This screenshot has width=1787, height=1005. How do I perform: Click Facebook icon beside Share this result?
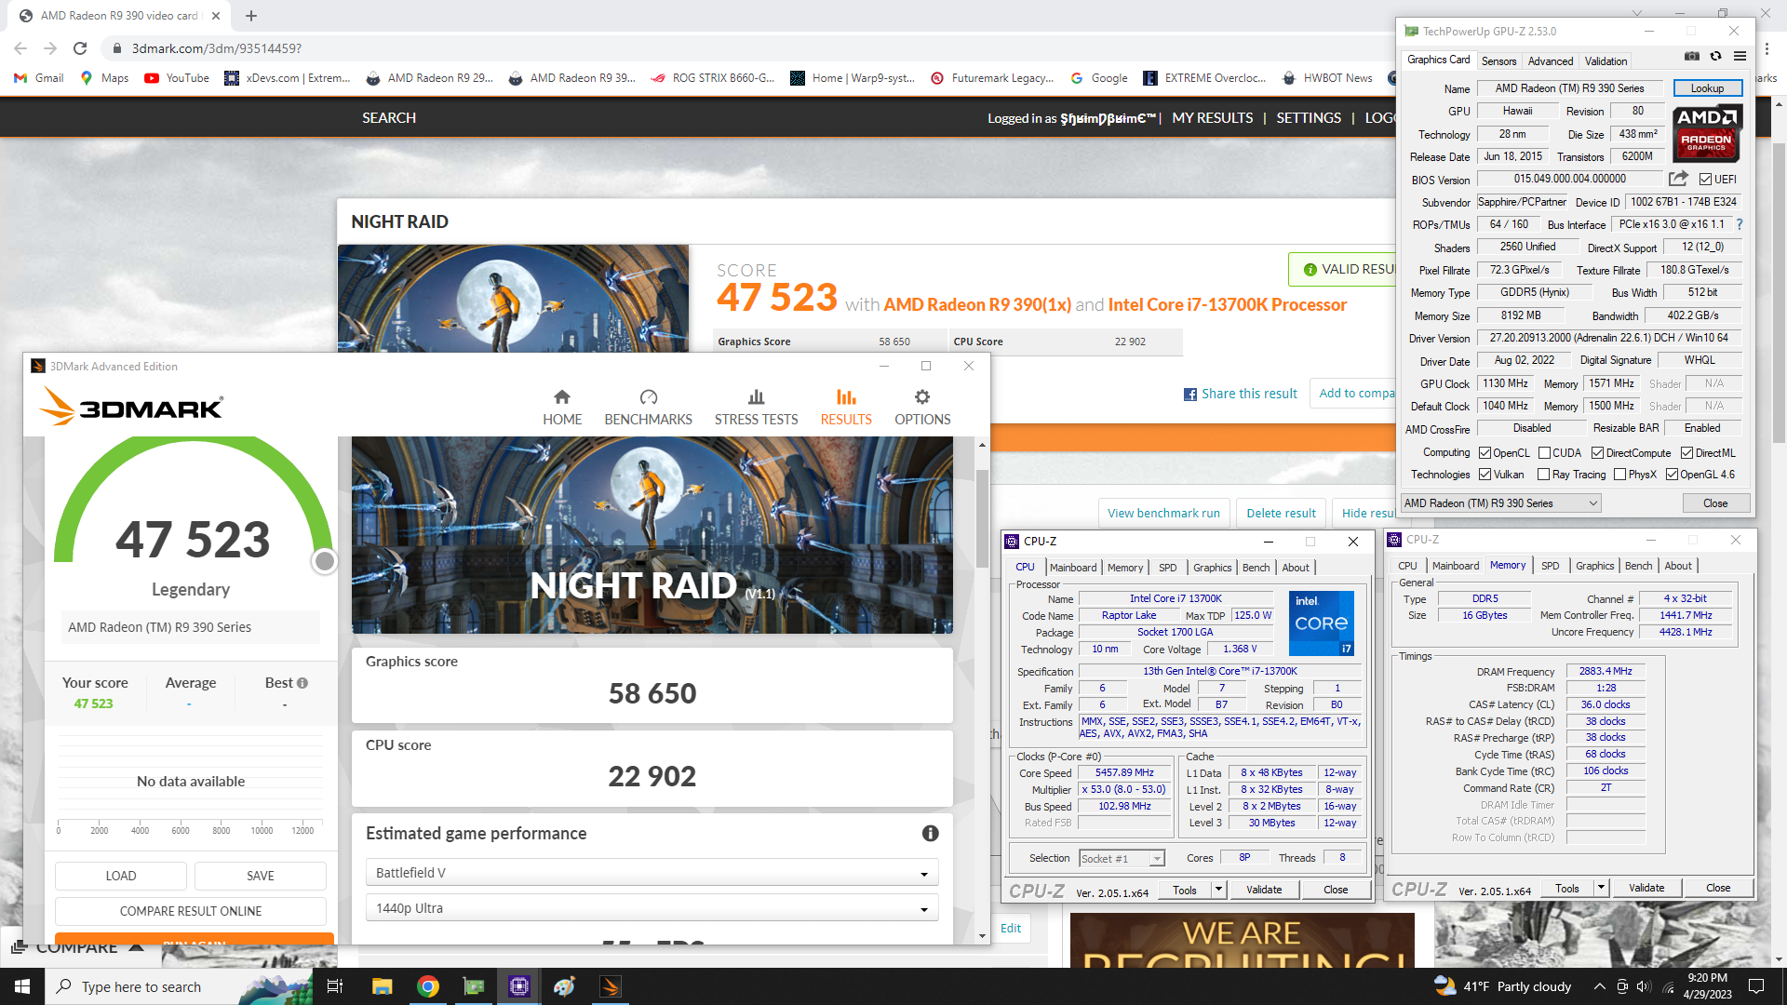click(1189, 395)
